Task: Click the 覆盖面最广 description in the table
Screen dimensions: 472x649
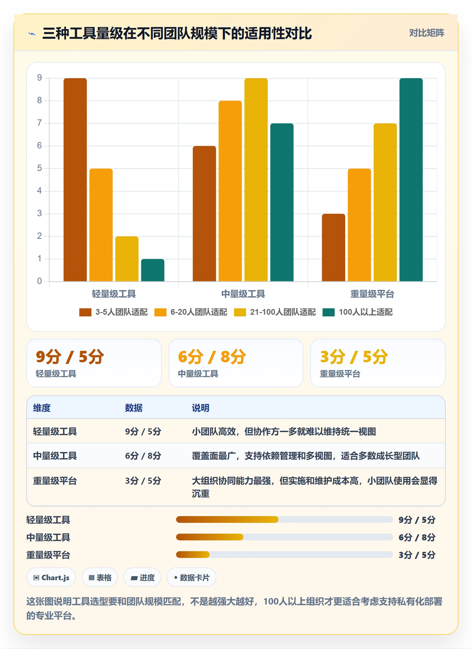Action: click(x=306, y=456)
